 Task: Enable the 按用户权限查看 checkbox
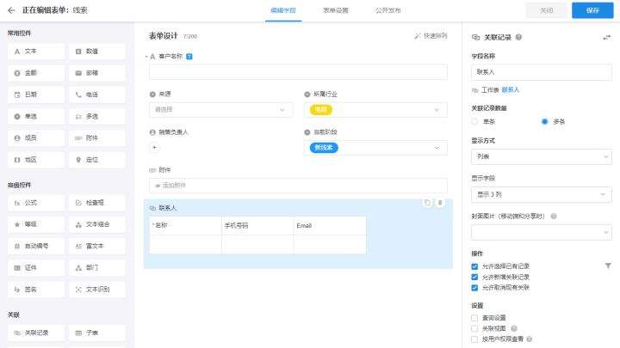pos(474,339)
